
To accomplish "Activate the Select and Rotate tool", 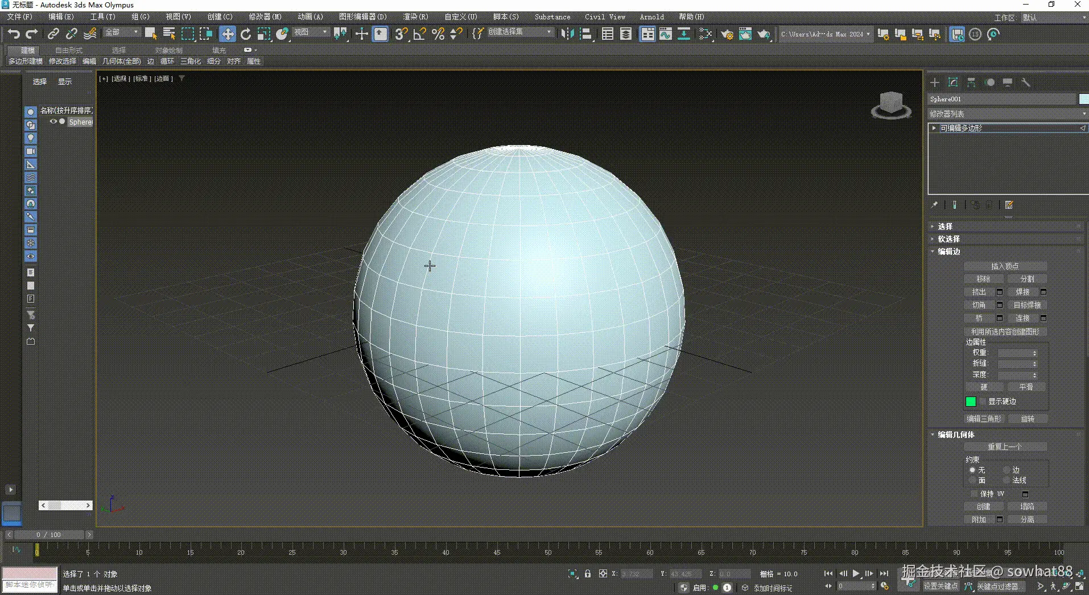I will point(246,34).
